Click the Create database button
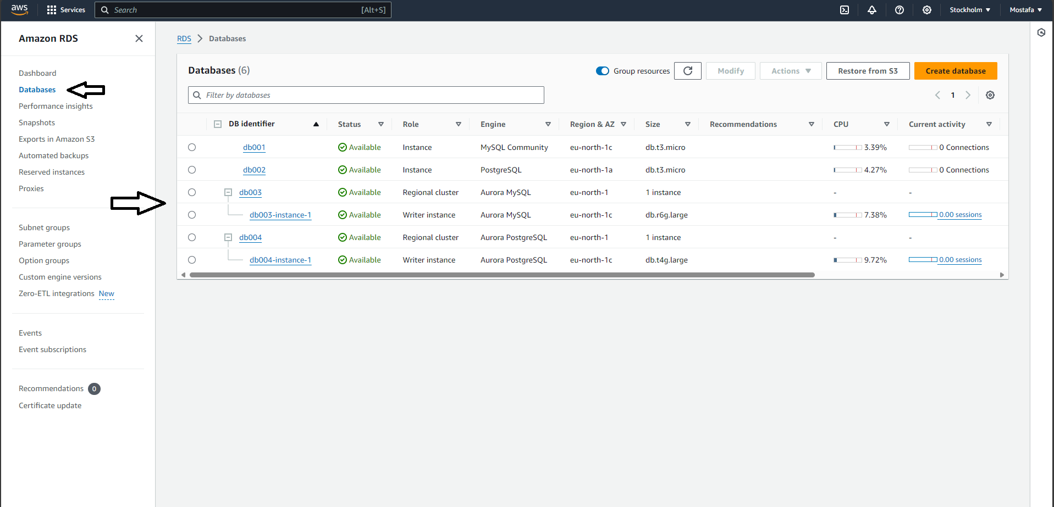 pos(955,70)
